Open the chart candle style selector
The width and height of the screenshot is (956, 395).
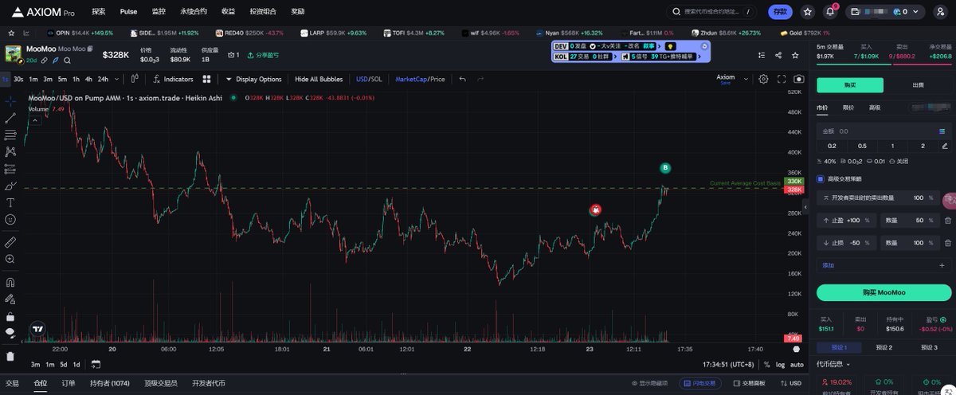pyautogui.click(x=134, y=79)
